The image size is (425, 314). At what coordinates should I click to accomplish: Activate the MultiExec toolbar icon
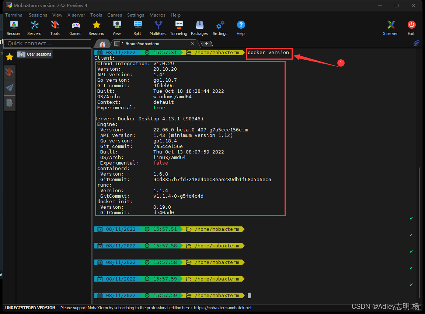pyautogui.click(x=158, y=28)
